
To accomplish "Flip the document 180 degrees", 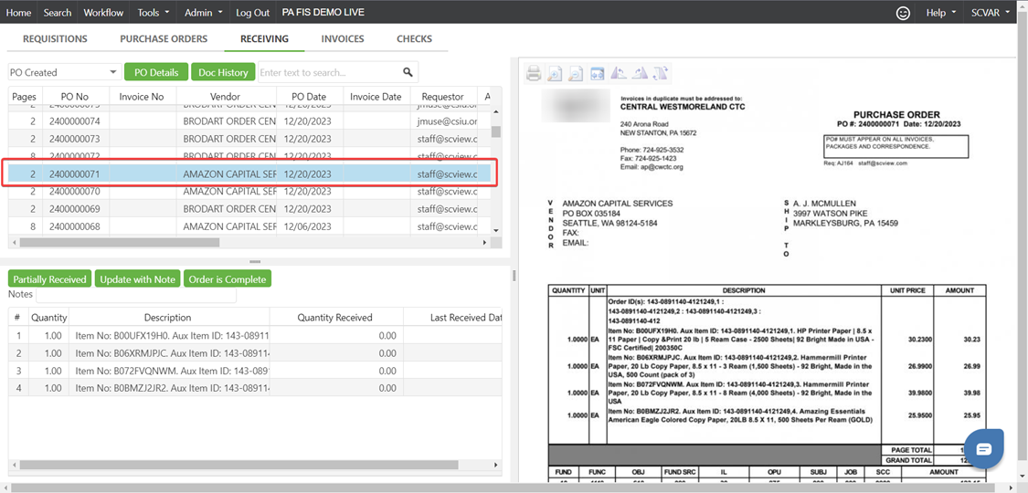I will click(x=661, y=74).
